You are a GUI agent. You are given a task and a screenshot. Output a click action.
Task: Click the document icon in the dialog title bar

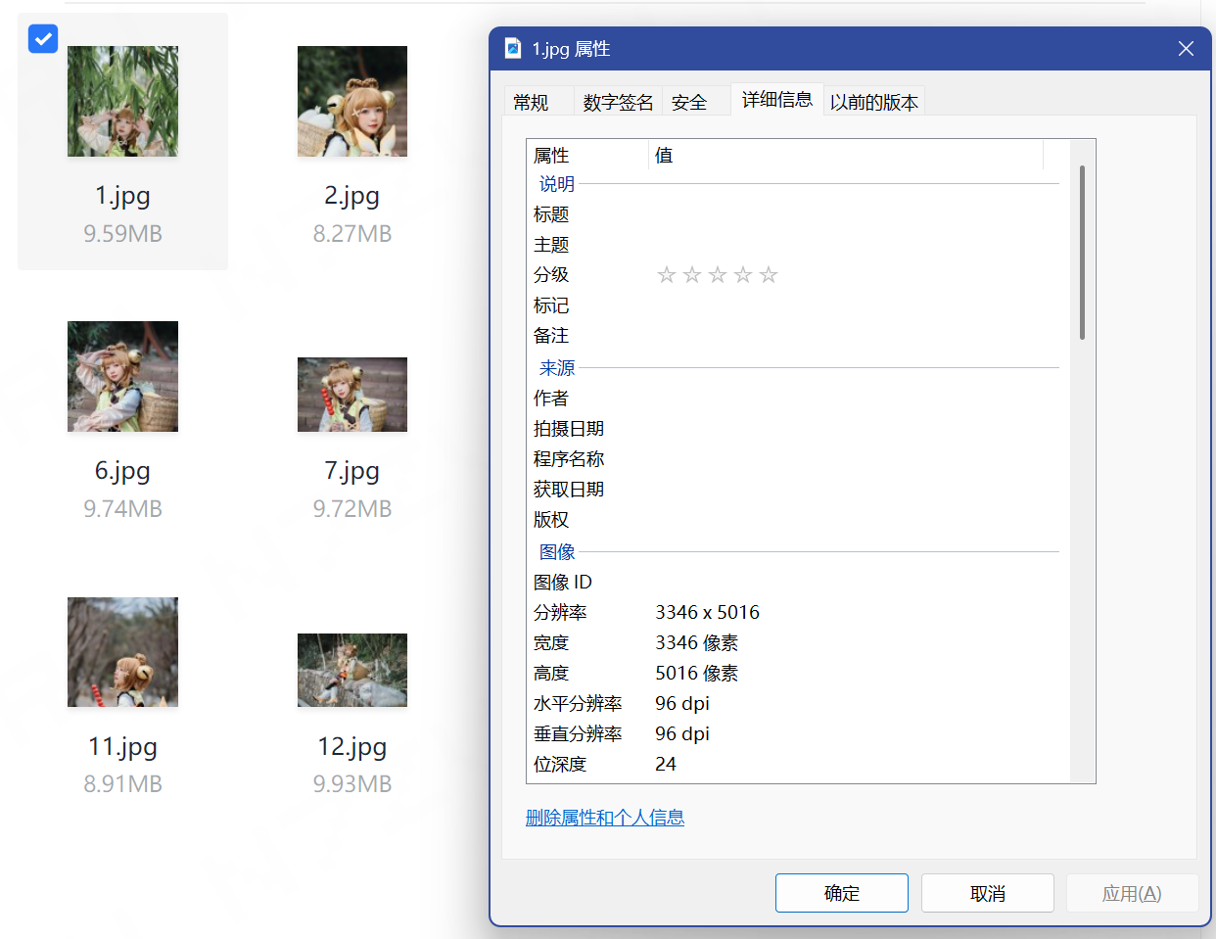[x=511, y=48]
